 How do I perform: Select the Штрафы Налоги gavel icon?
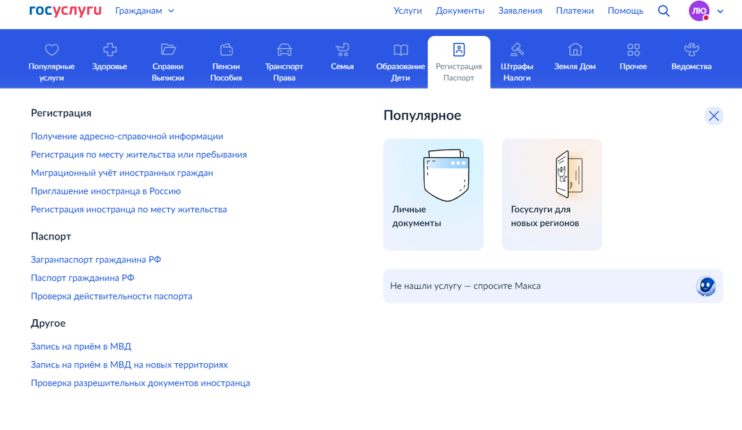coord(517,49)
